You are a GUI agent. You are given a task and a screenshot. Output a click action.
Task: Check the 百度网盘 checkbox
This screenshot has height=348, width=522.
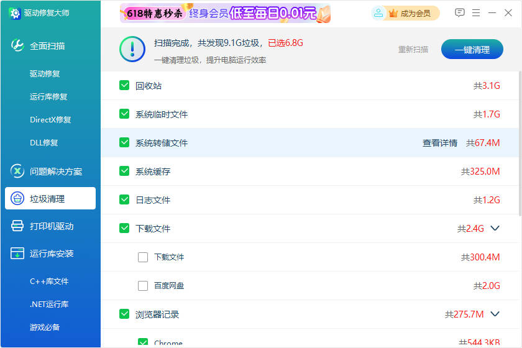pyautogui.click(x=143, y=286)
